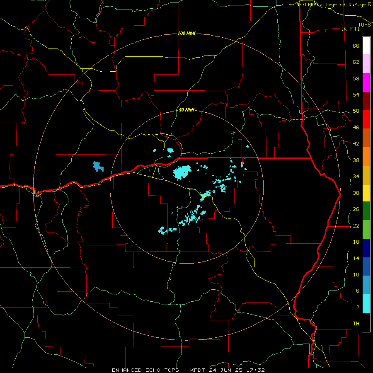Click the medium blue 10 kft legend color
Viewport: 373px width, 373px height.
tap(366, 266)
